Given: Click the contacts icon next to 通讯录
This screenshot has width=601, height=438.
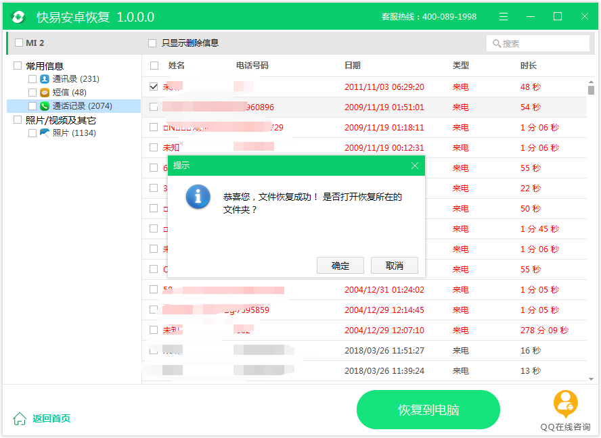Looking at the screenshot, I should 45,79.
